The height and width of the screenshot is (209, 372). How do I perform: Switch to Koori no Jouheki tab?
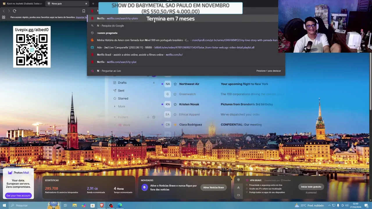click(22, 3)
